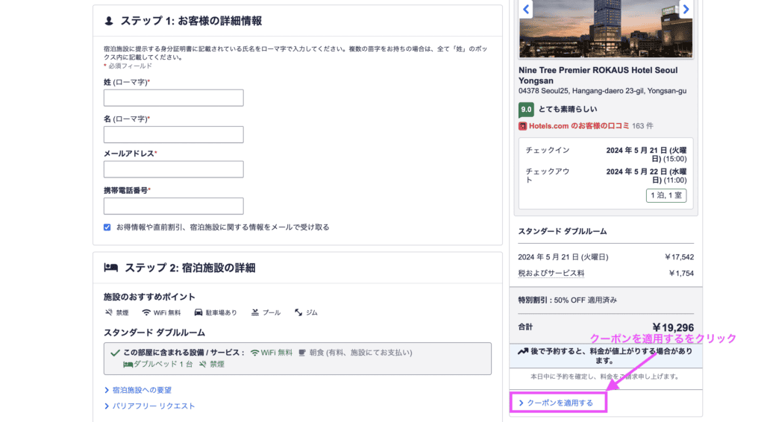The height and width of the screenshot is (422, 764).
Task: Click the 禁煙 no-smoking amenity icon
Action: [108, 312]
